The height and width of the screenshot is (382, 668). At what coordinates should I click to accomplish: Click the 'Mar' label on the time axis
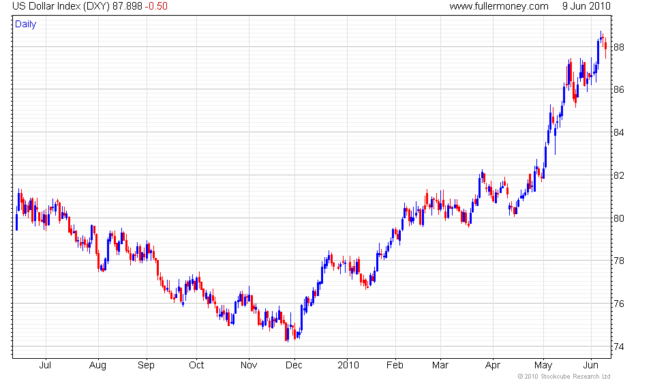[x=440, y=366]
